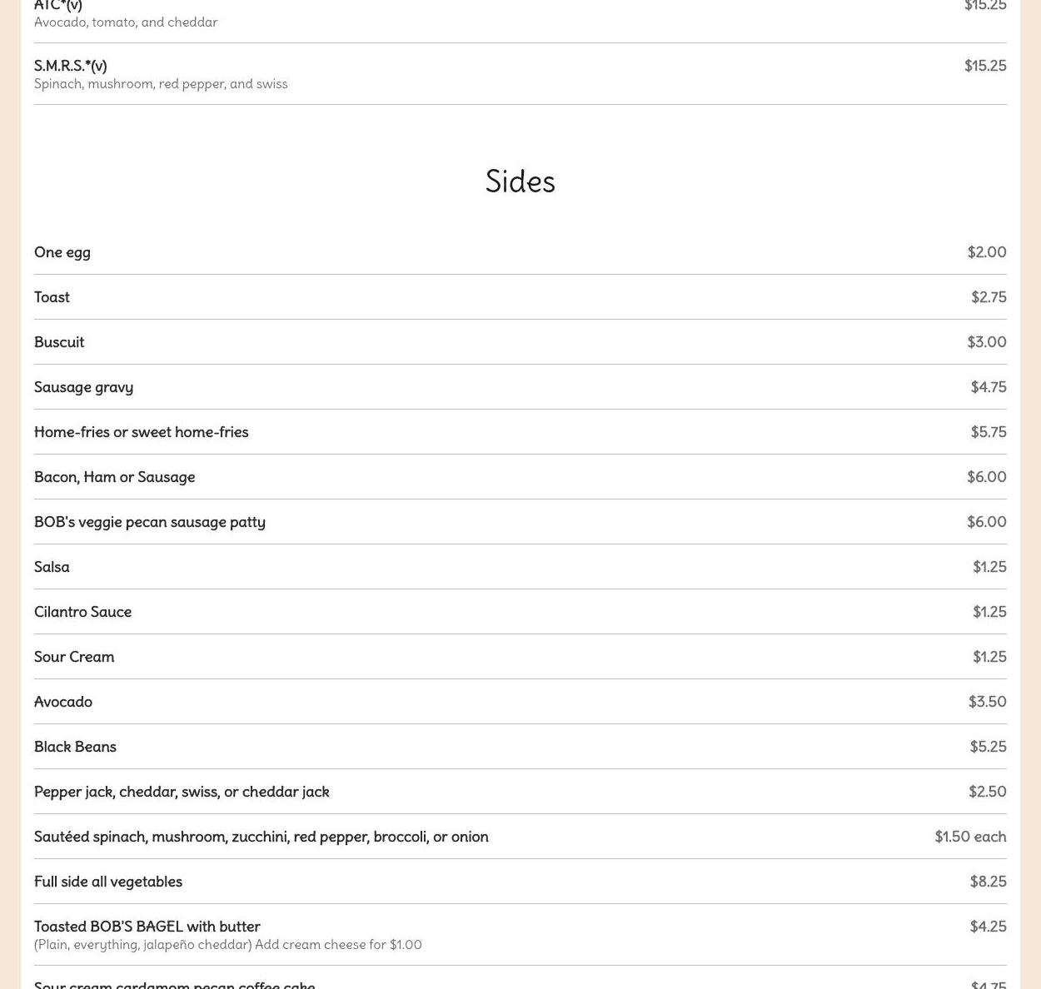Click the Sides section heading

coord(520,181)
